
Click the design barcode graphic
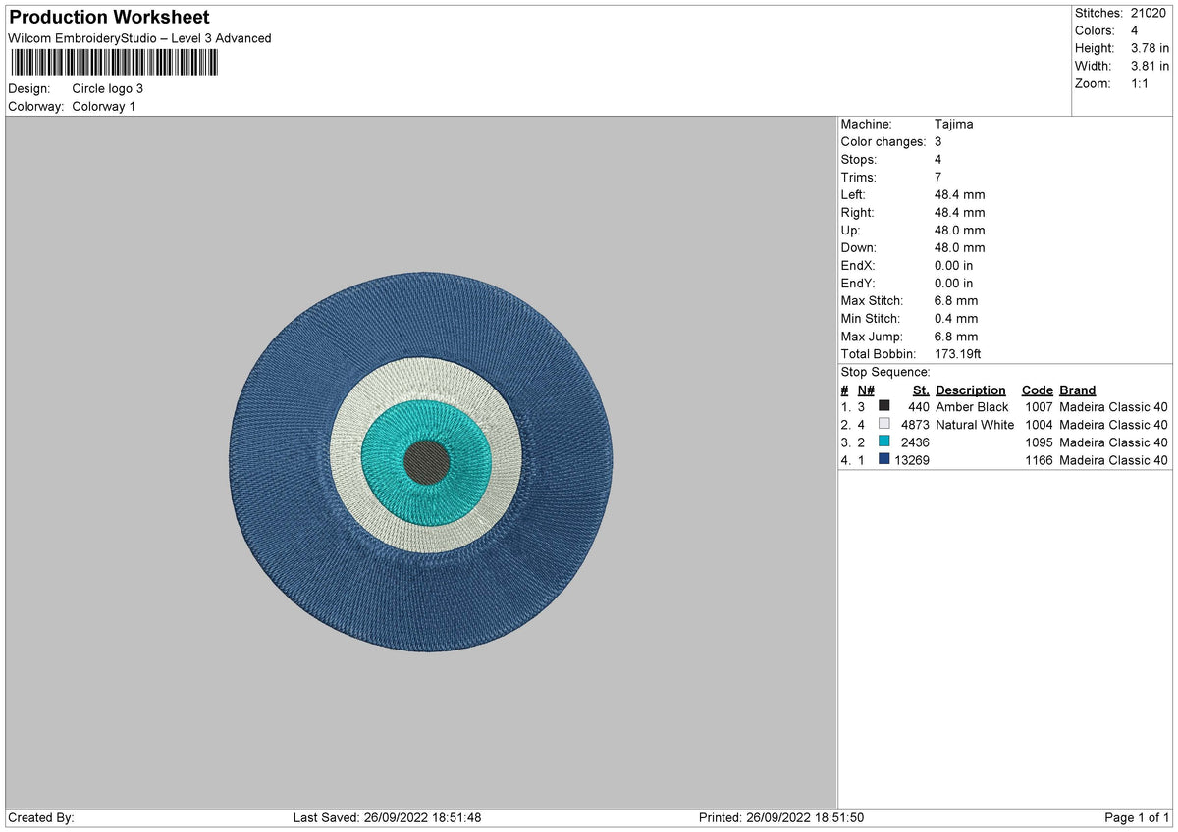pyautogui.click(x=118, y=62)
